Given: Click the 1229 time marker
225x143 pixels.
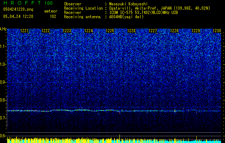Looking at the screenshot, I should (x=196, y=31).
